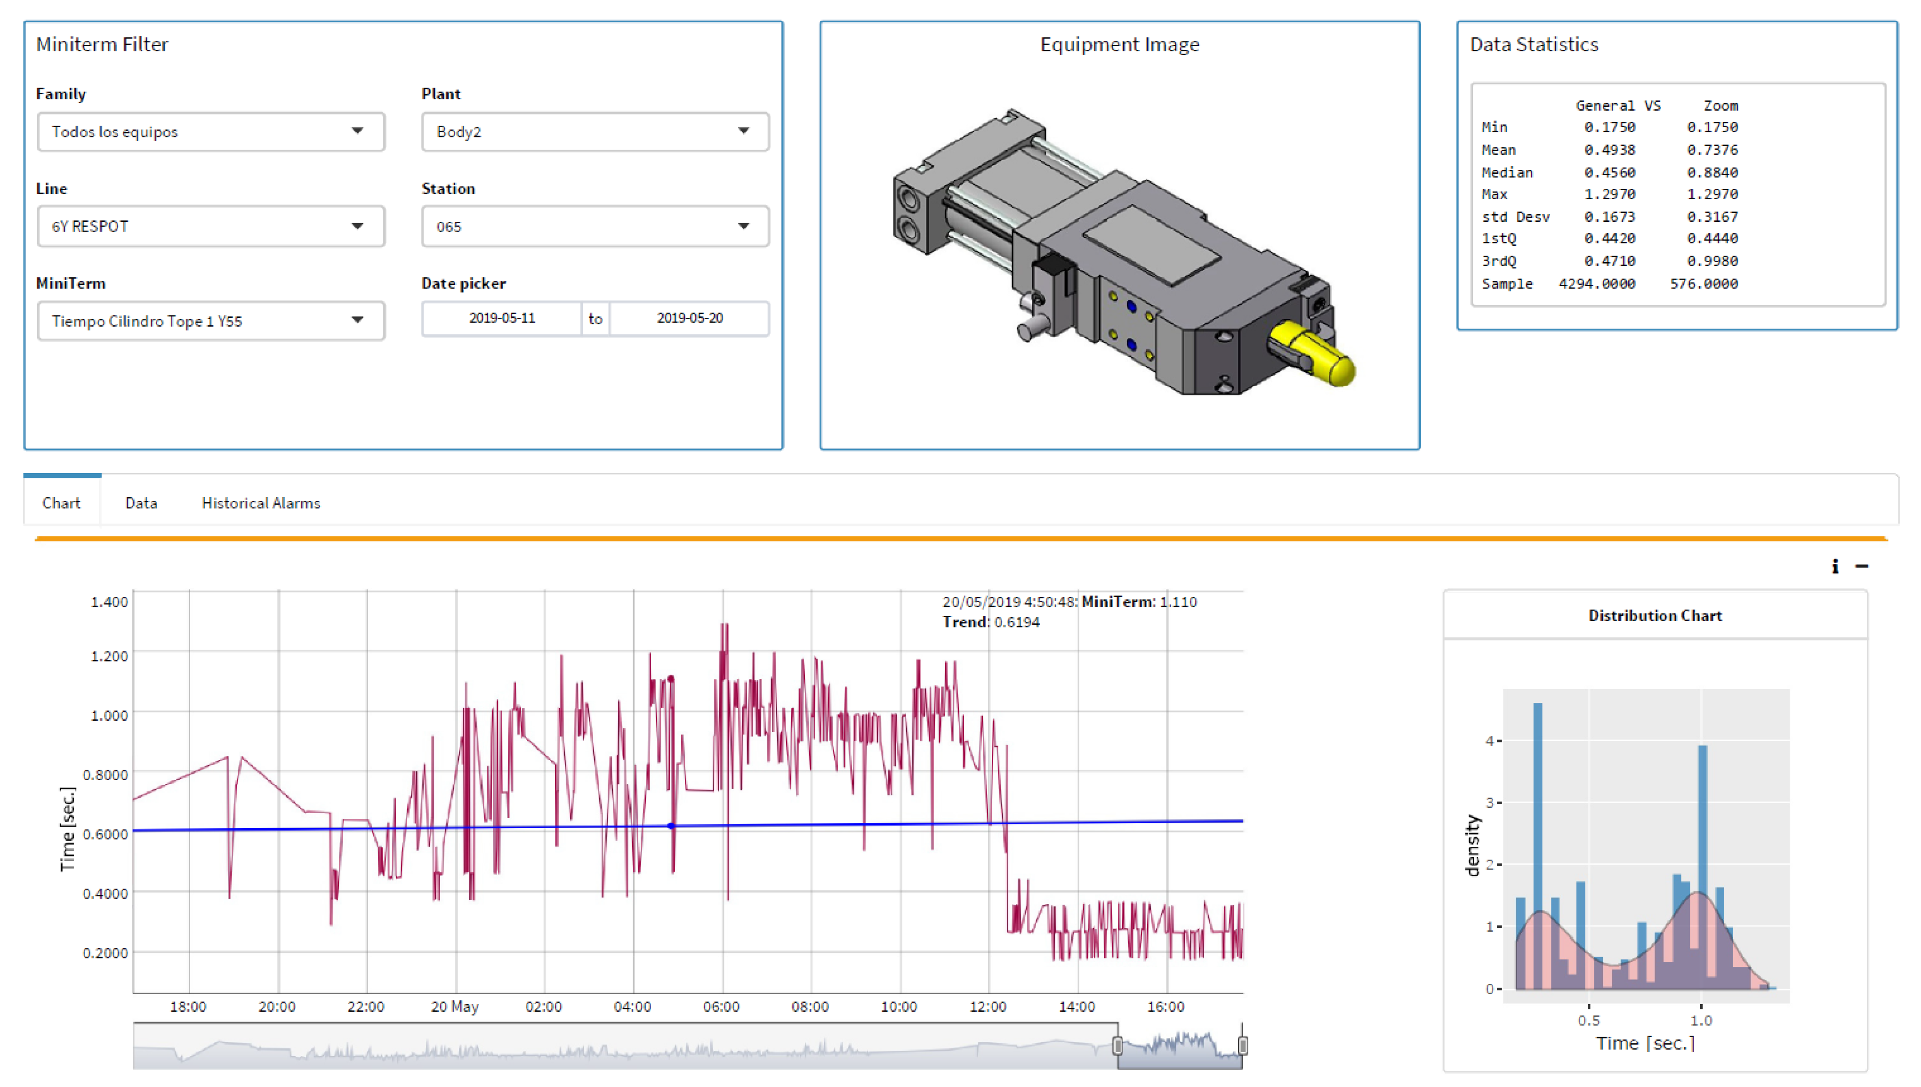The image size is (1921, 1087).
Task: Open the Station dropdown showing 065
Action: tap(595, 226)
